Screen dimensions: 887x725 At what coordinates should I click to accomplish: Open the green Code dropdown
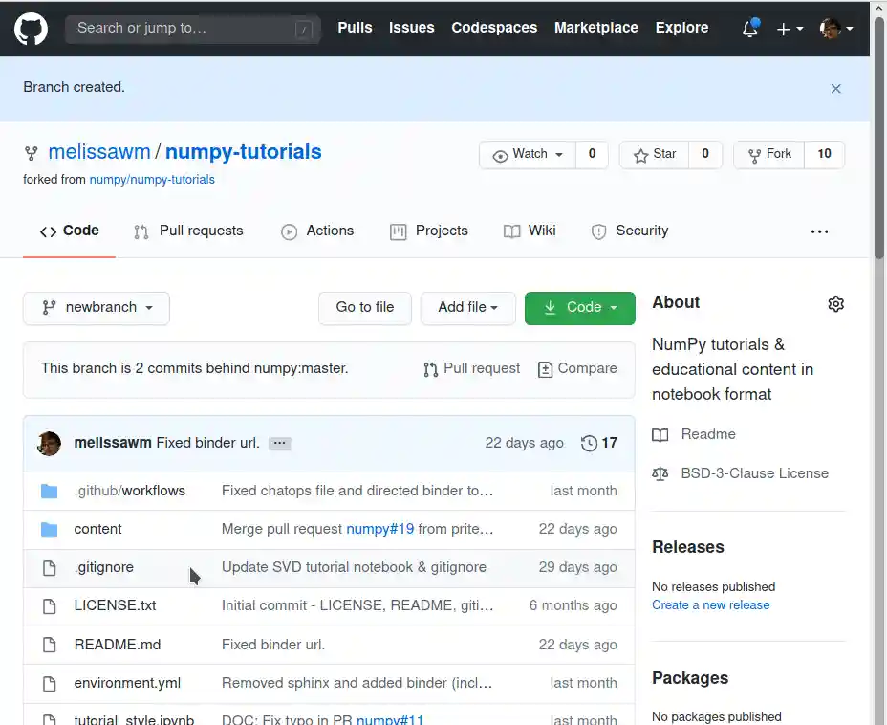tap(579, 308)
